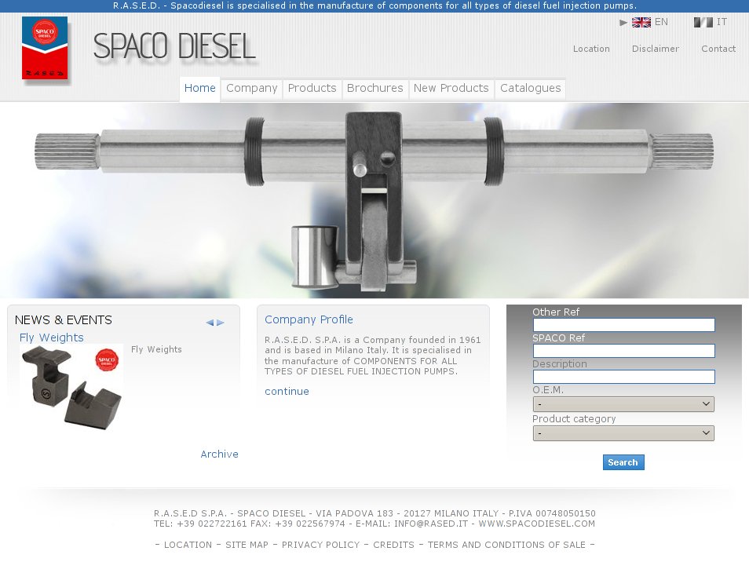Screen dimensions: 749x562
Task: Open the Company Profile heading link
Action: click(309, 319)
